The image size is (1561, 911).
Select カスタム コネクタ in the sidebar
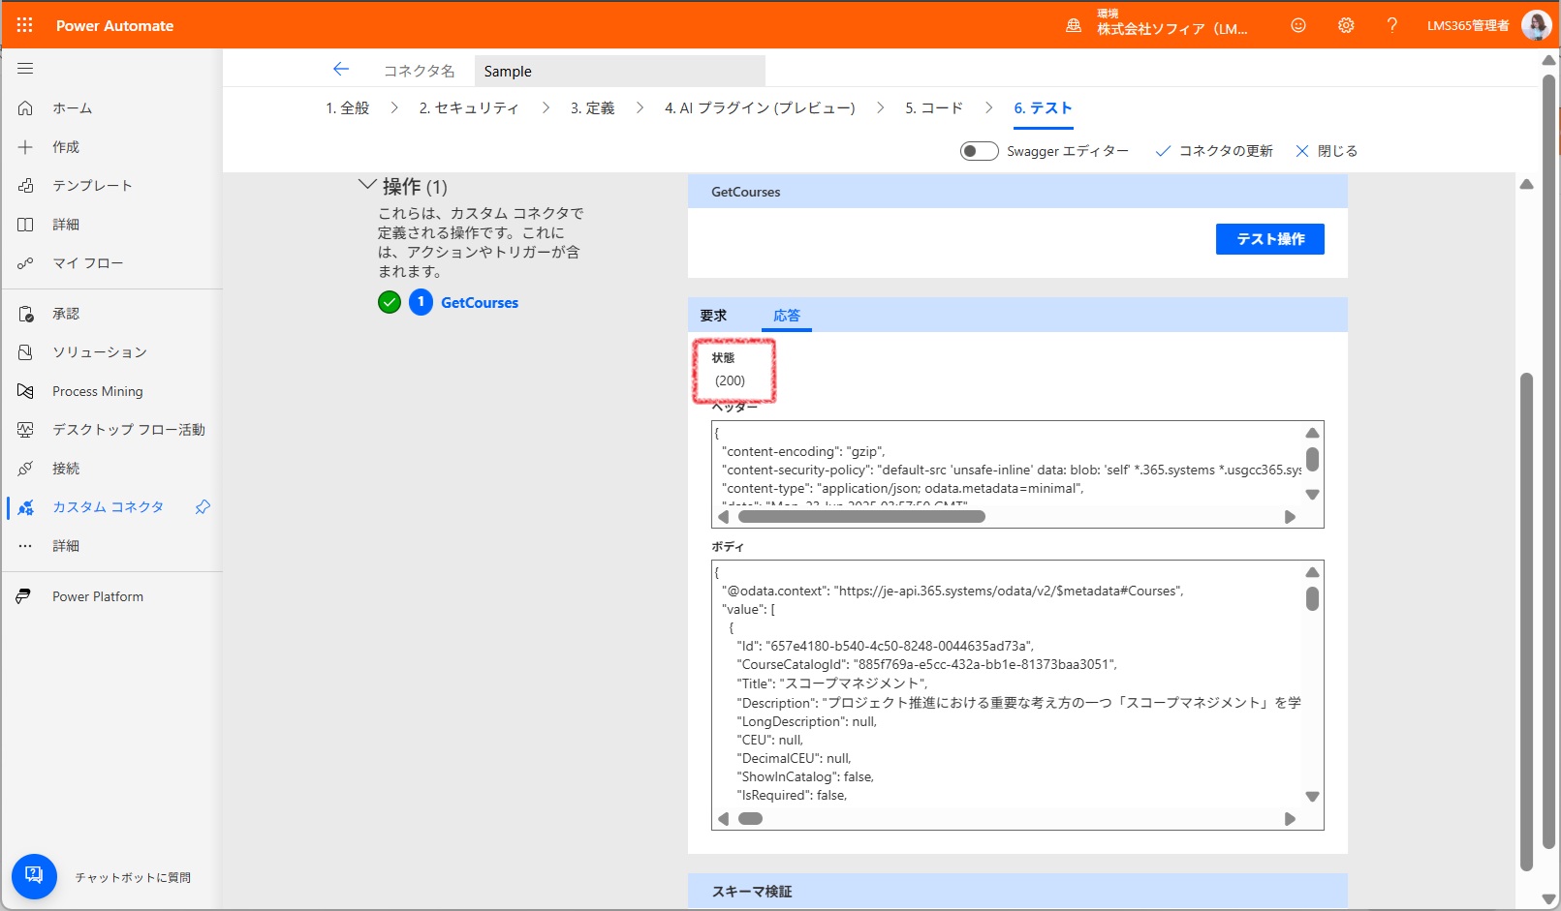click(108, 507)
